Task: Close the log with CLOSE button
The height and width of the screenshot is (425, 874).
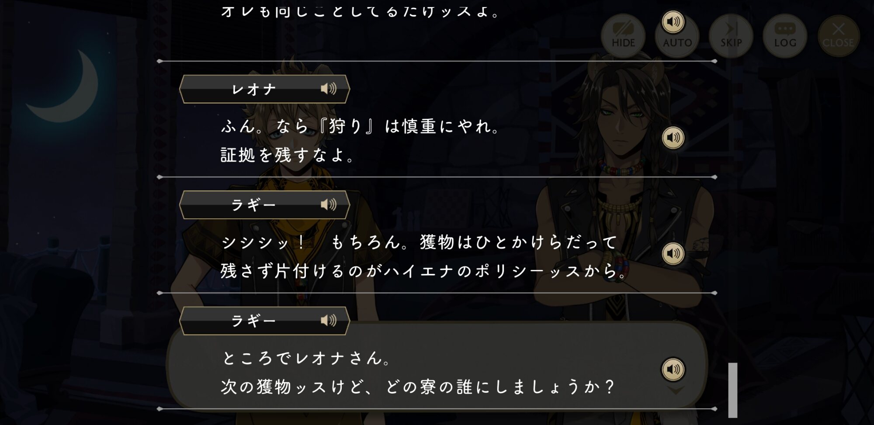Action: pos(838,36)
